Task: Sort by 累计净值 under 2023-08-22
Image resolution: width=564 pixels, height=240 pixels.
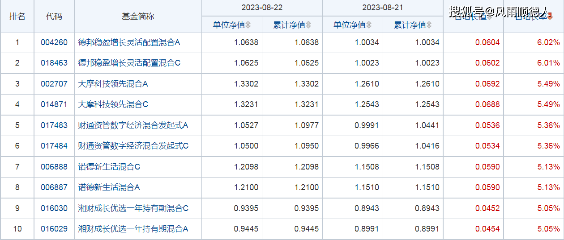Action: (x=292, y=25)
